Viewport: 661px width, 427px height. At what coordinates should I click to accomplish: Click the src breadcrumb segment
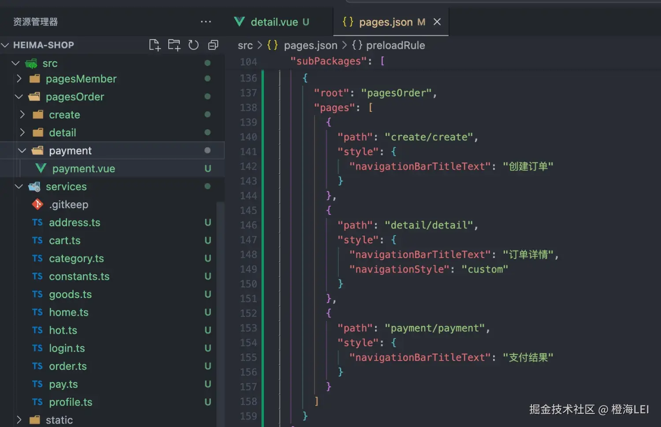[x=245, y=45]
